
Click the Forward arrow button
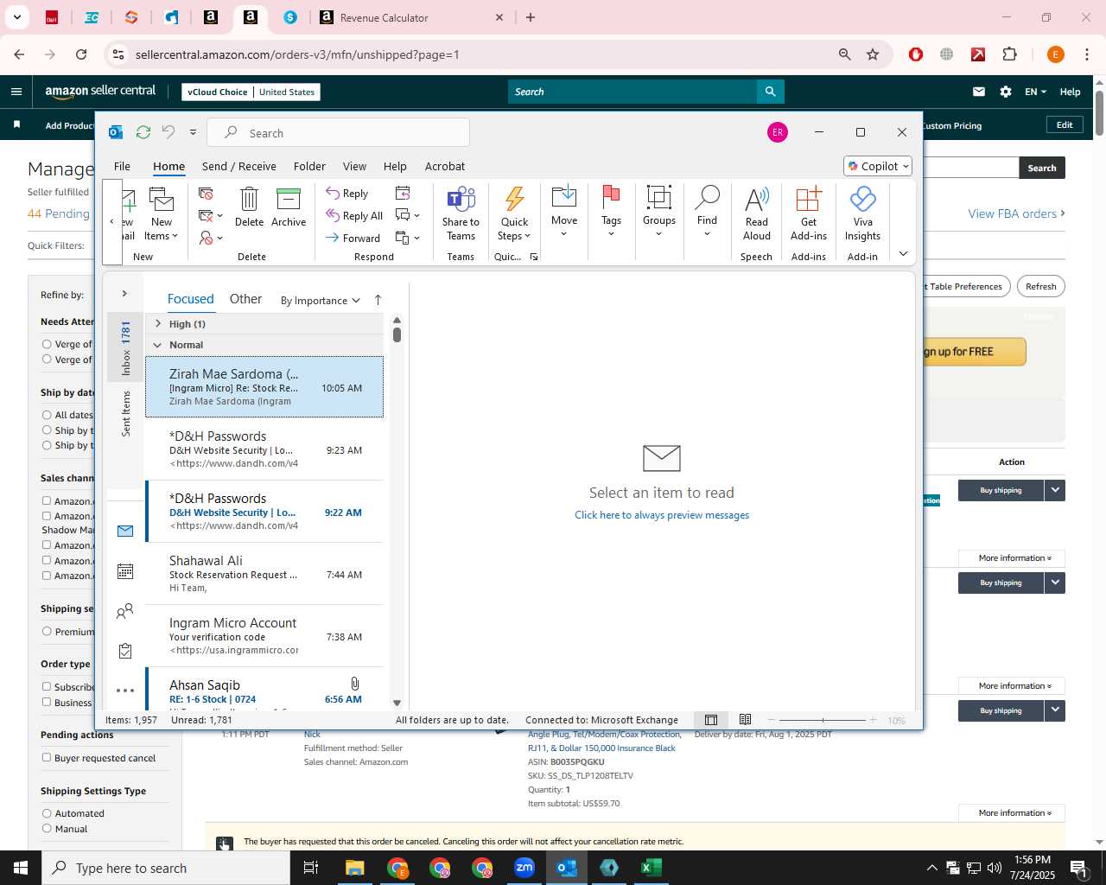[353, 238]
